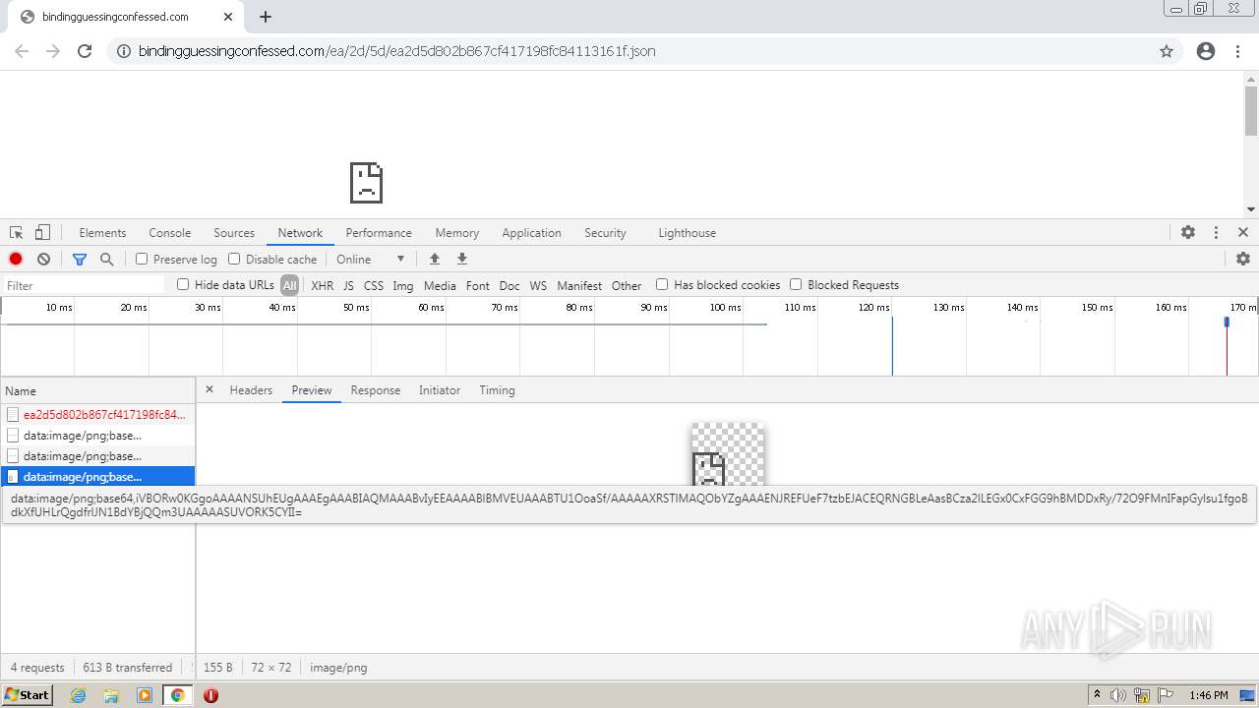Close the request details pane
The width and height of the screenshot is (1259, 708).
click(209, 389)
